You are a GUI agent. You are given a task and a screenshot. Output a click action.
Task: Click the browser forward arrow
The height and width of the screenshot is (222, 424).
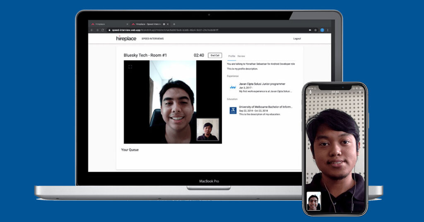[x=97, y=30]
